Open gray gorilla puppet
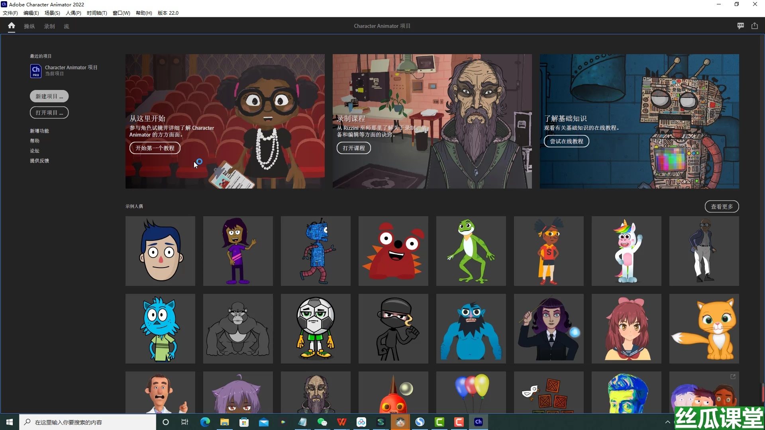This screenshot has width=765, height=430. pos(238,328)
